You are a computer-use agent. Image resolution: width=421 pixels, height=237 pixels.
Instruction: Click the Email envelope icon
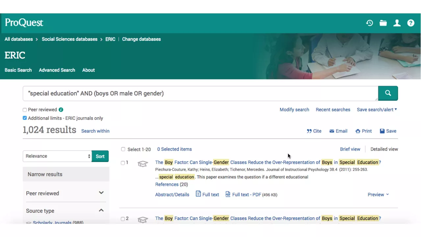[332, 131]
